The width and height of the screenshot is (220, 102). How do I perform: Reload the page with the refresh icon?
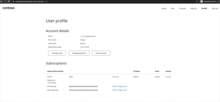(9, 1)
